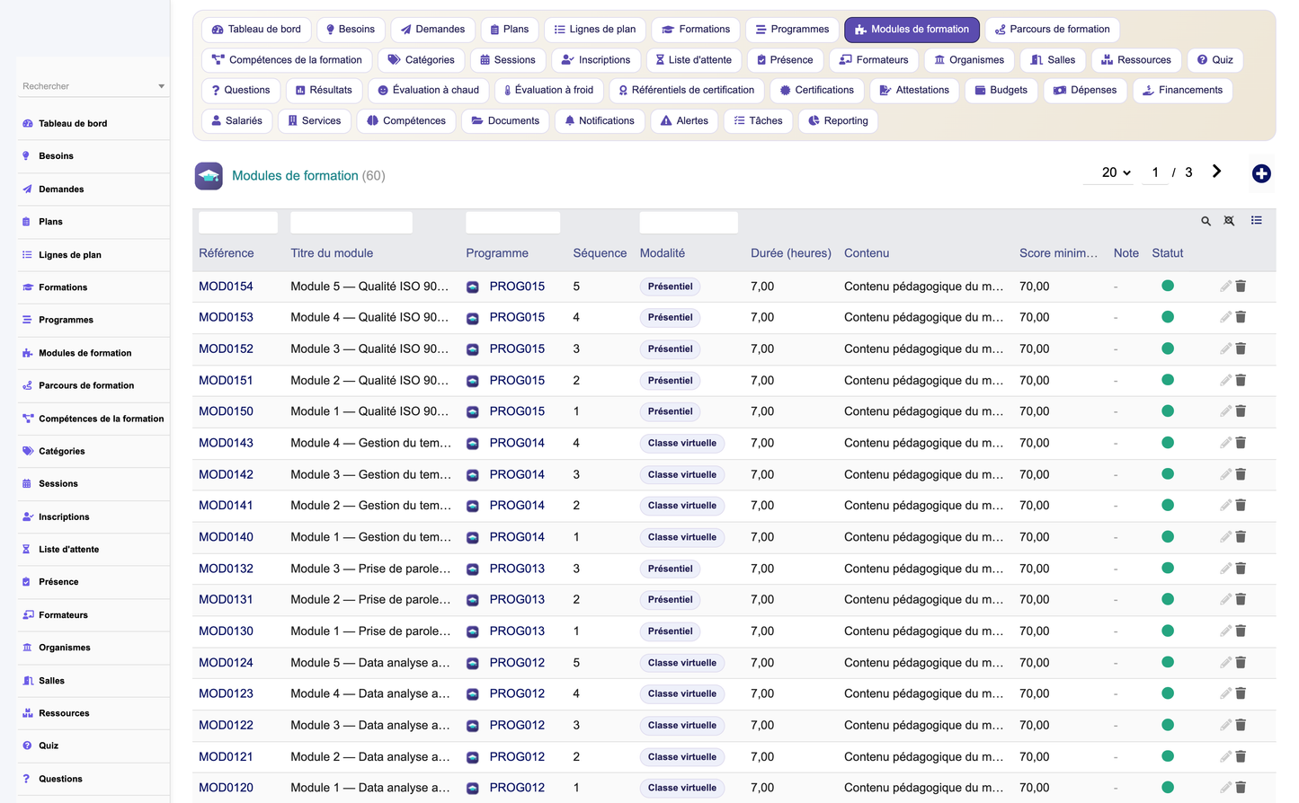Delete module MOD0120 with trash icon
This screenshot has height=803, width=1299.
point(1241,787)
